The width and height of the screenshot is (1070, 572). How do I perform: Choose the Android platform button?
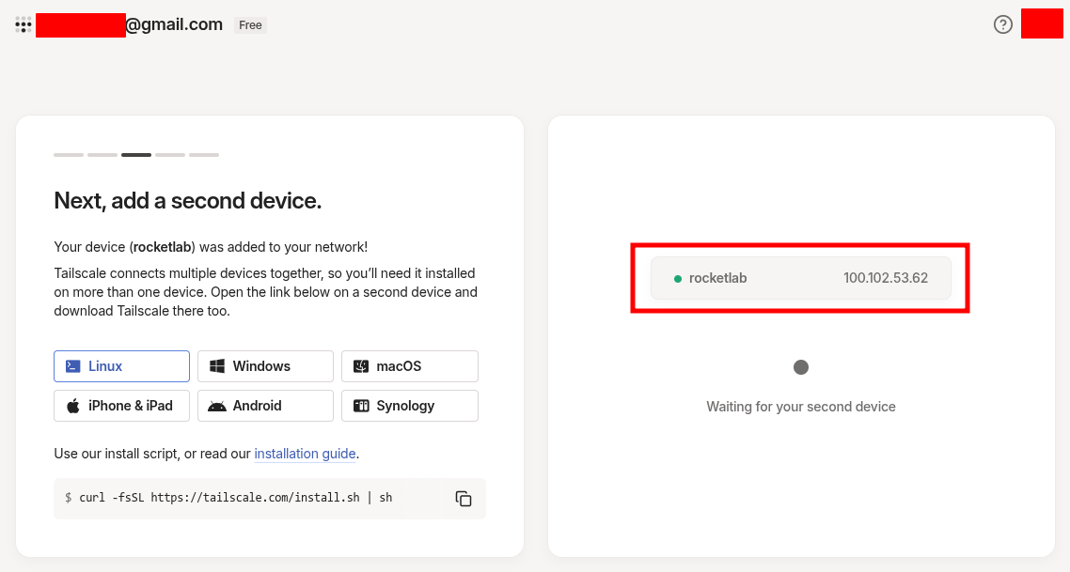click(x=265, y=406)
